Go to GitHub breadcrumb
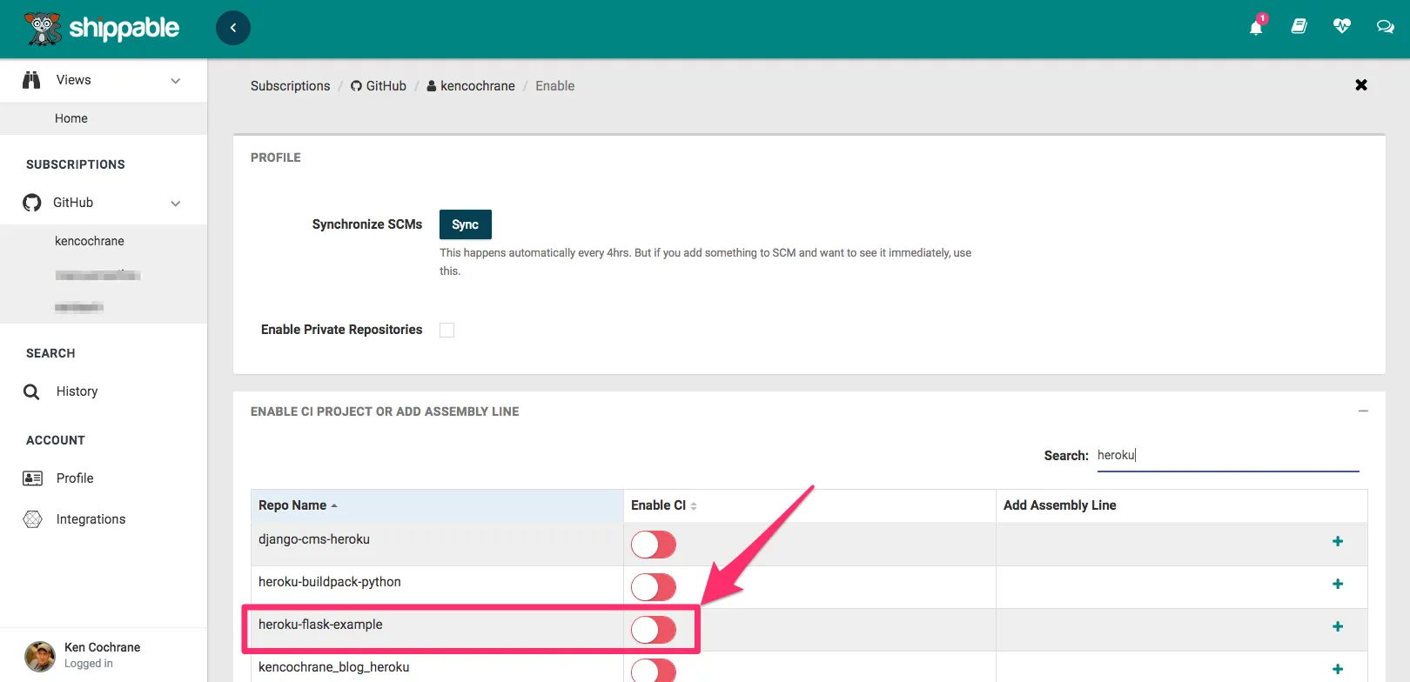The height and width of the screenshot is (682, 1410). point(379,86)
